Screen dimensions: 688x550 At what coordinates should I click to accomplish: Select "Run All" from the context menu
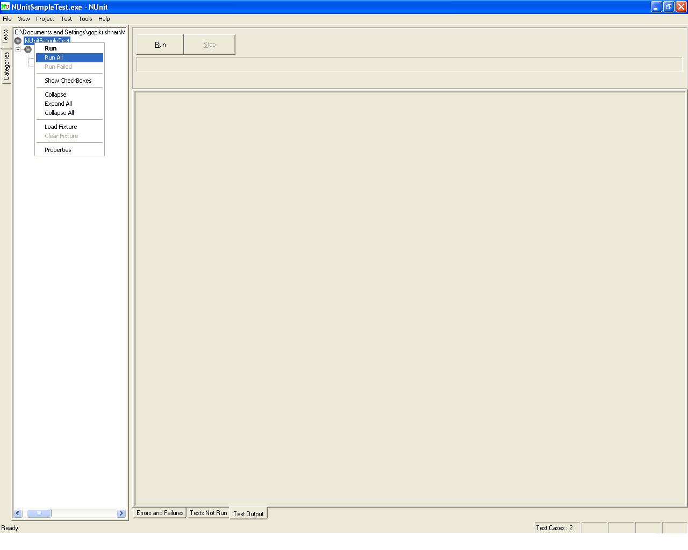point(53,57)
